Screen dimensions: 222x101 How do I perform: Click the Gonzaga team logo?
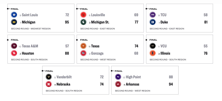83,53
